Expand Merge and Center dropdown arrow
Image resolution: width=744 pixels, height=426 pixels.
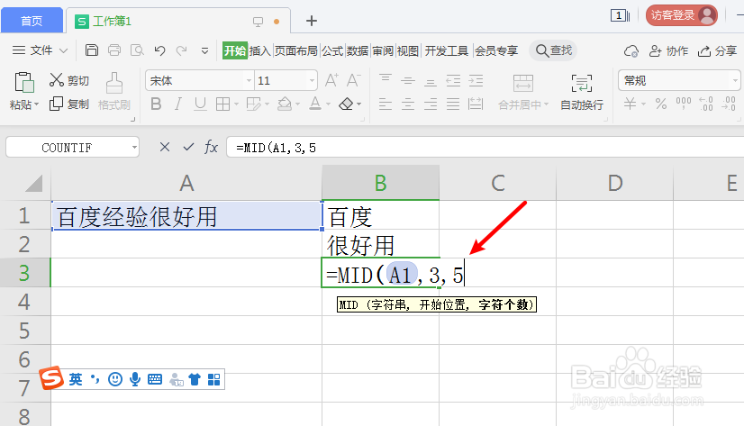(x=546, y=104)
